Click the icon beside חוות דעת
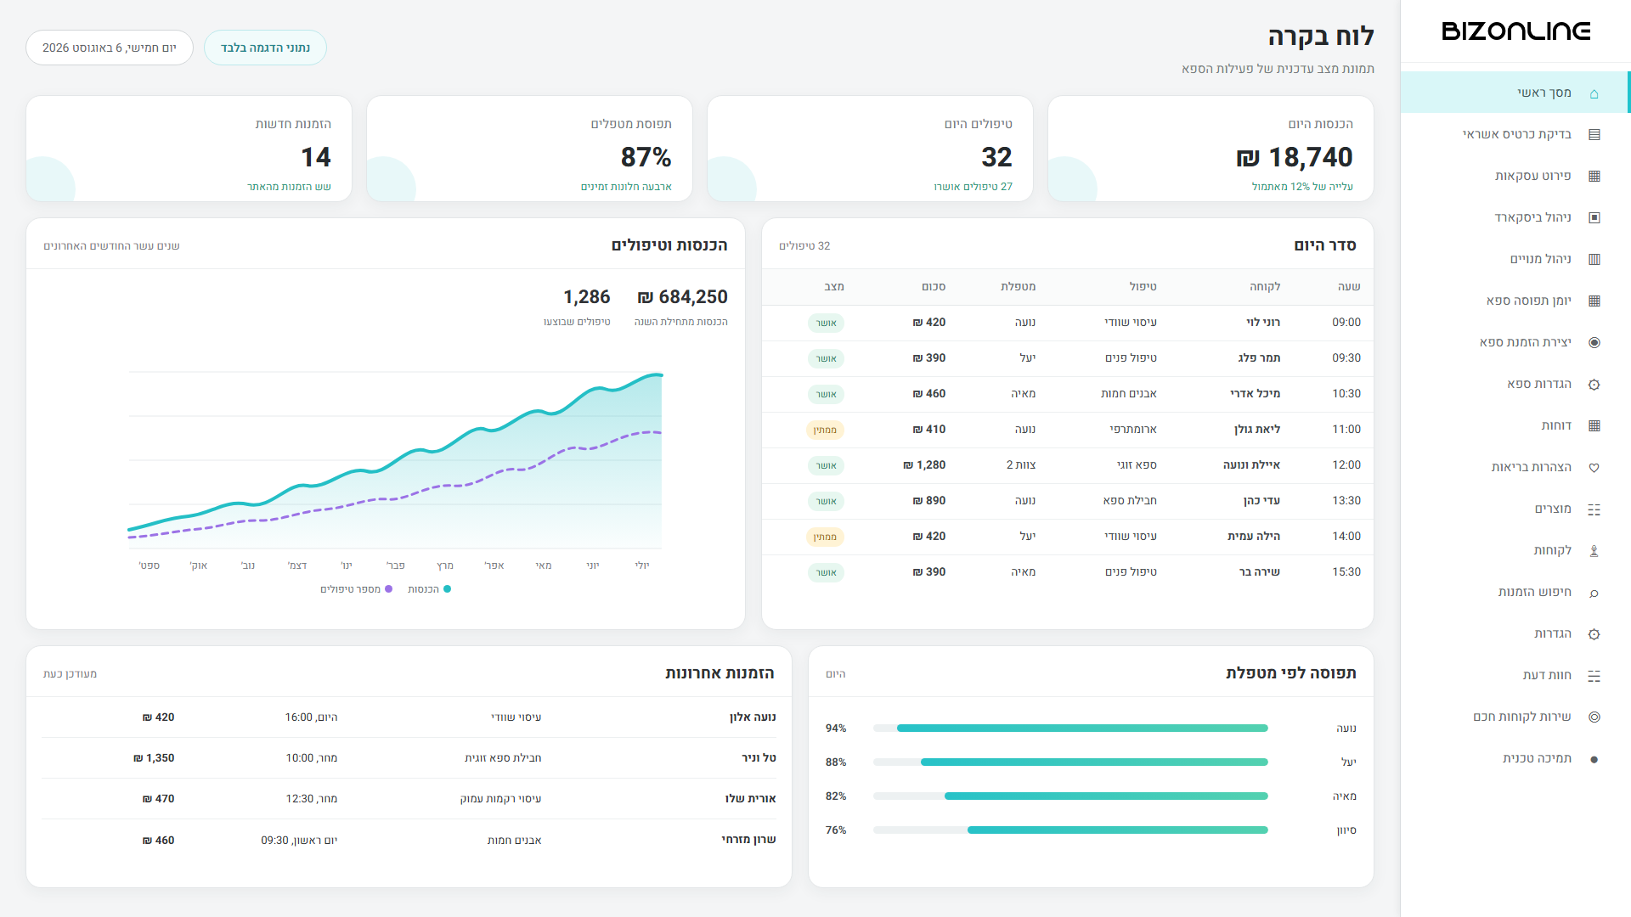Screen dimensions: 1631x917 (x=1594, y=676)
